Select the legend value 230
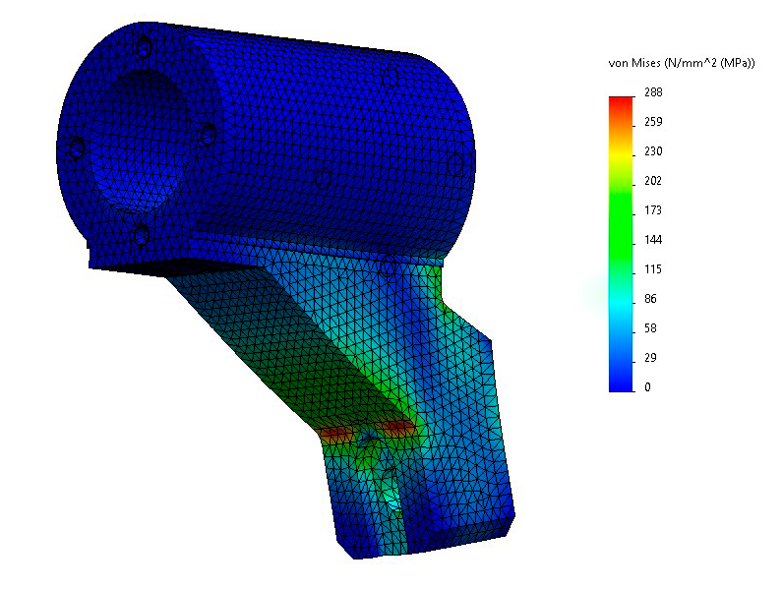The height and width of the screenshot is (589, 782). tap(653, 151)
